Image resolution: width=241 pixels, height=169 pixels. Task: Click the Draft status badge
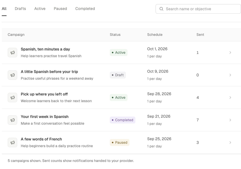[x=118, y=75]
